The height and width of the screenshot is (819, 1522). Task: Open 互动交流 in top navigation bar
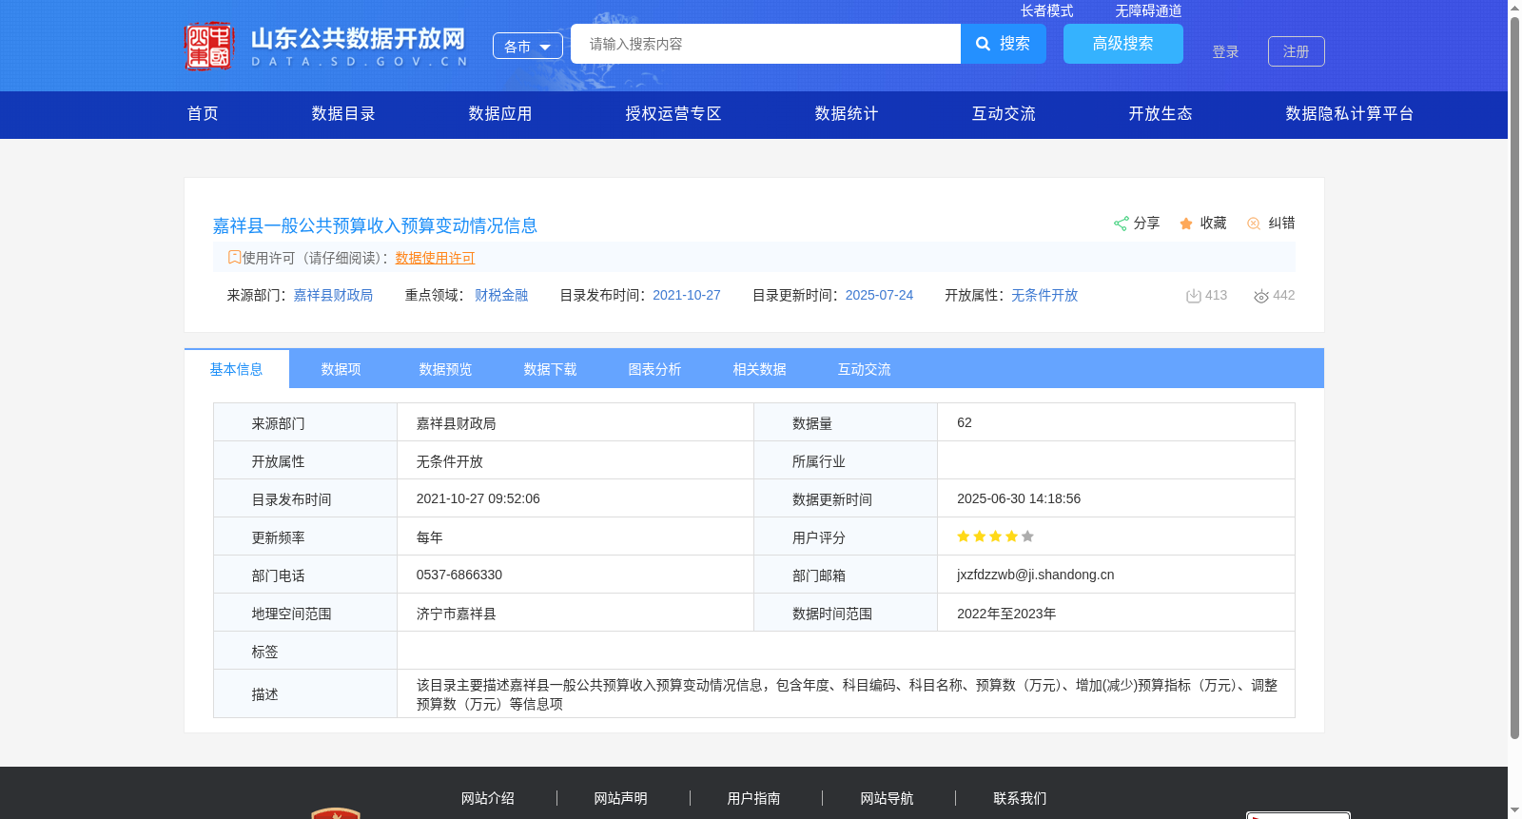point(1004,114)
